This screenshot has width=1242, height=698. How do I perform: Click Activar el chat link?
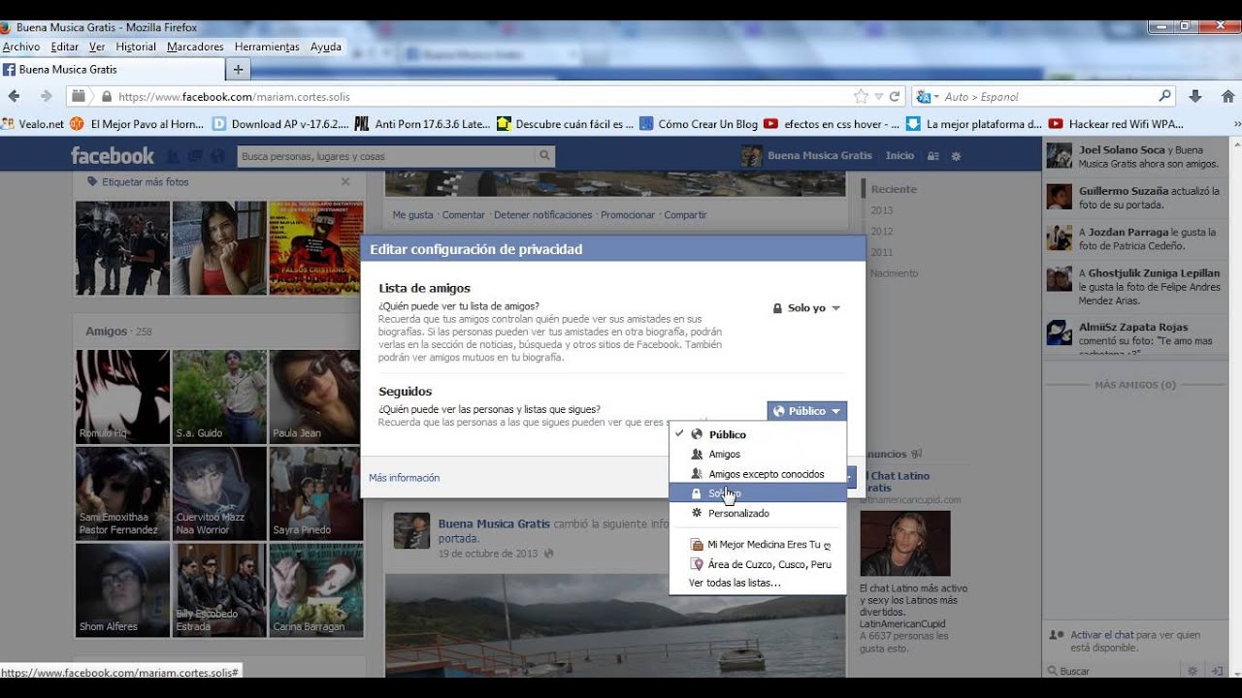pos(1101,635)
